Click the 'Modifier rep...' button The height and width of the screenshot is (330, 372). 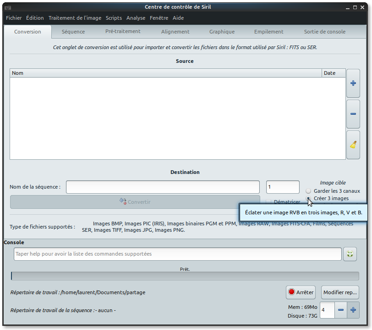point(340,292)
